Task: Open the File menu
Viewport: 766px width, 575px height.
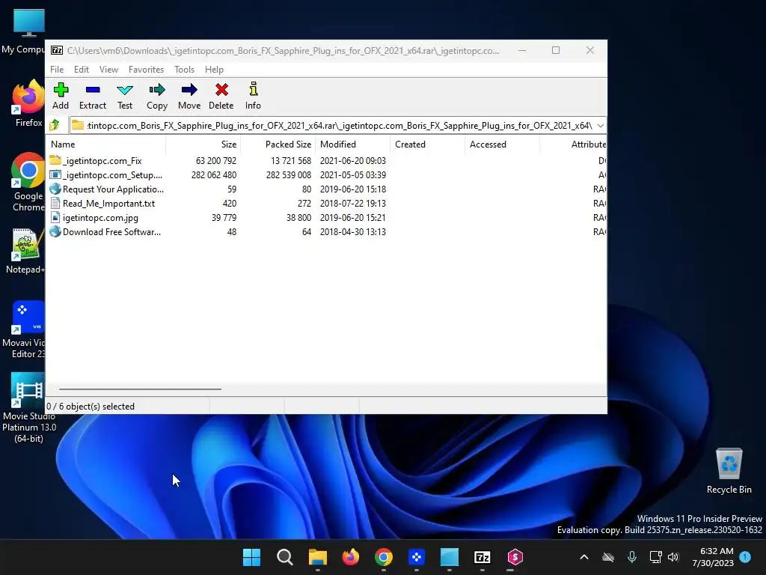Action: (57, 70)
